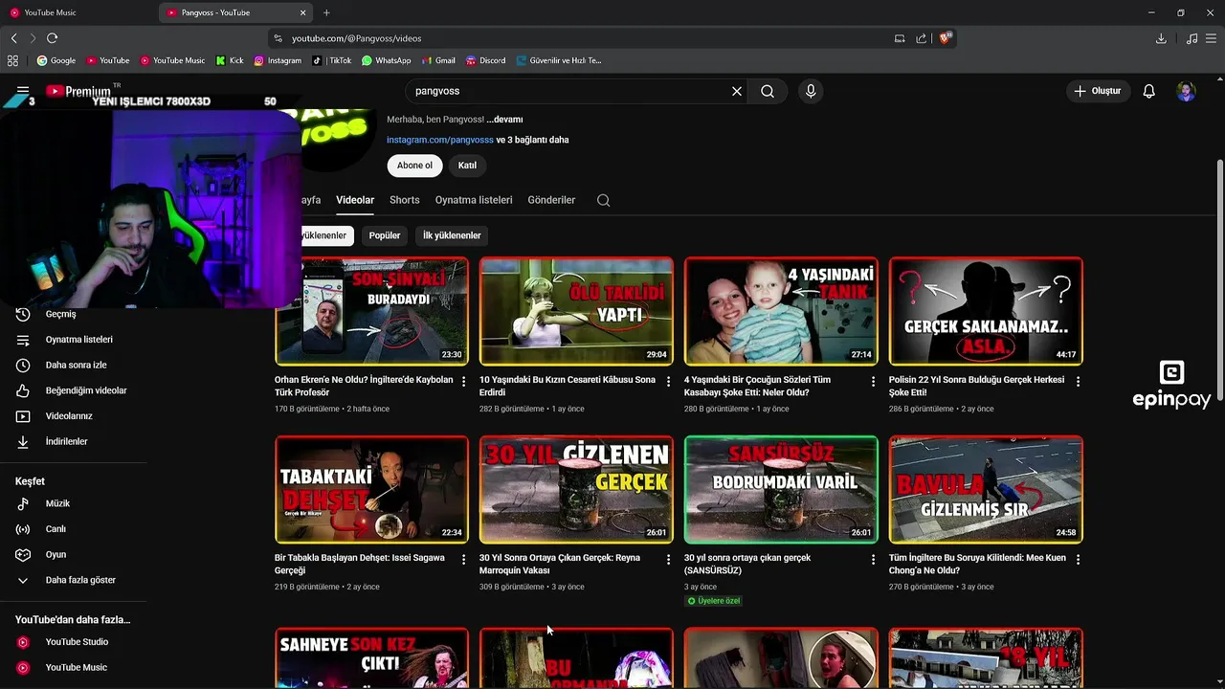The height and width of the screenshot is (689, 1225).
Task: Click the Oluştur create button
Action: coord(1097,91)
